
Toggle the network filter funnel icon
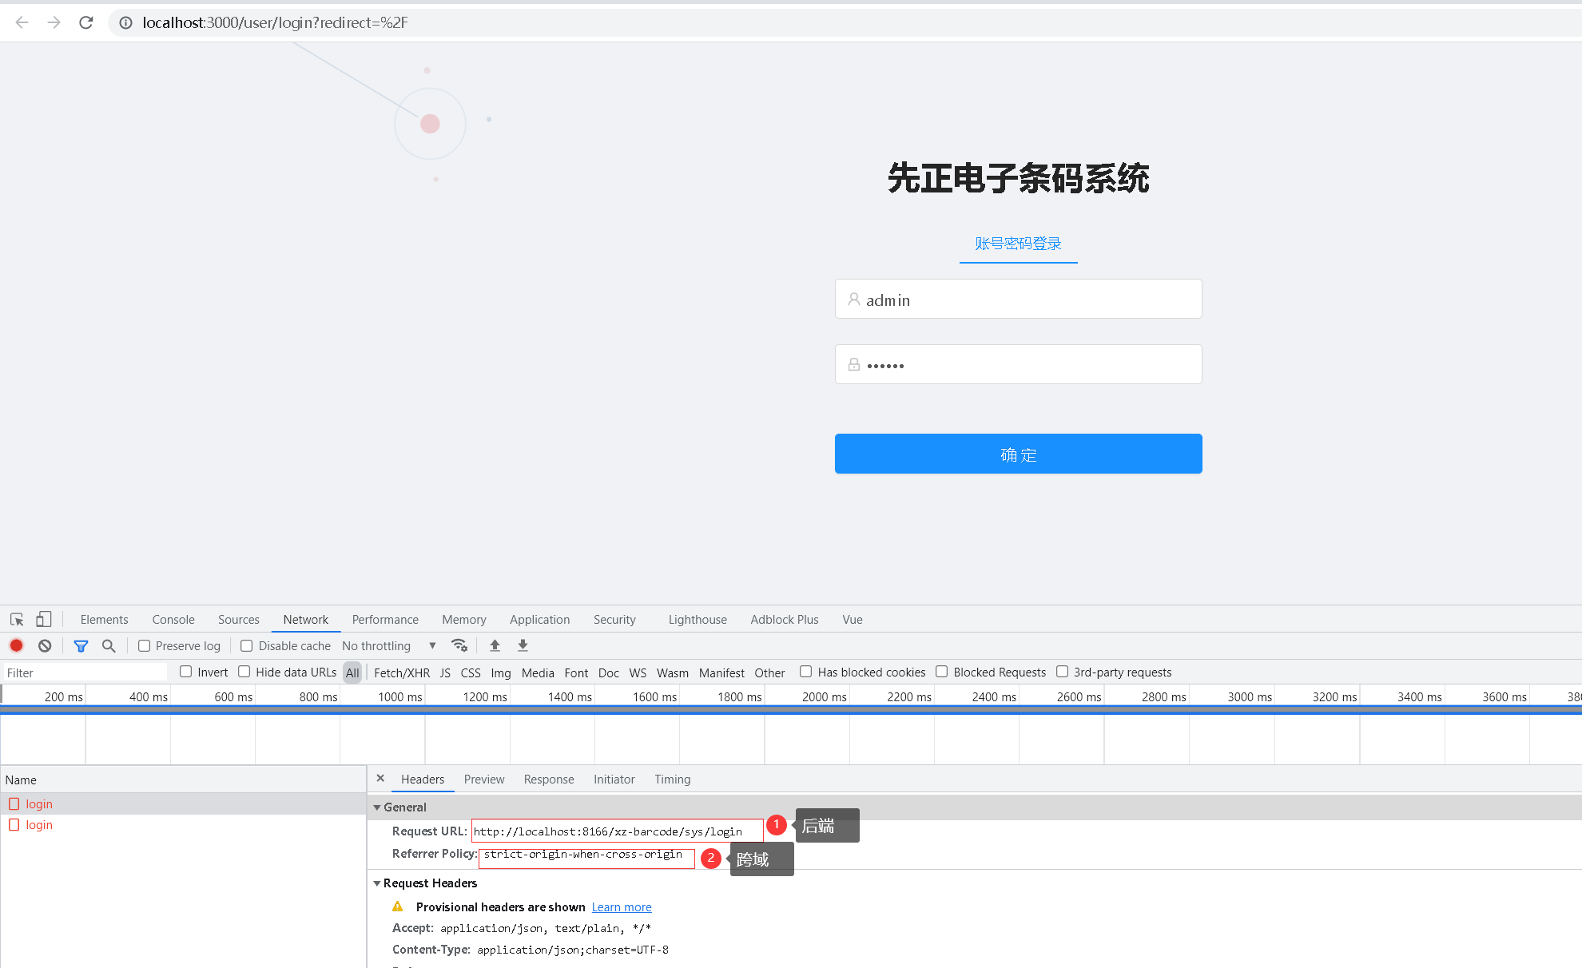pyautogui.click(x=81, y=645)
